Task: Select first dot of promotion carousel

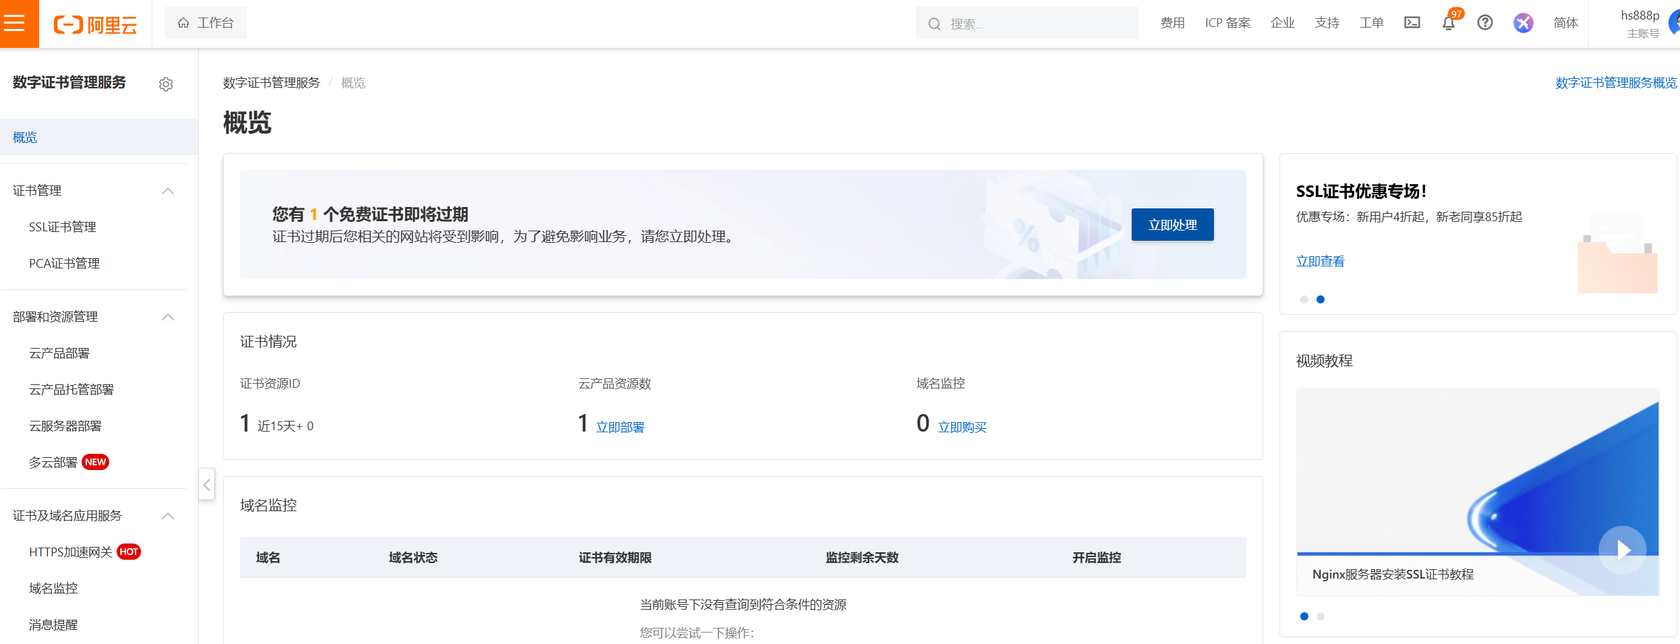Action: coord(1304,299)
